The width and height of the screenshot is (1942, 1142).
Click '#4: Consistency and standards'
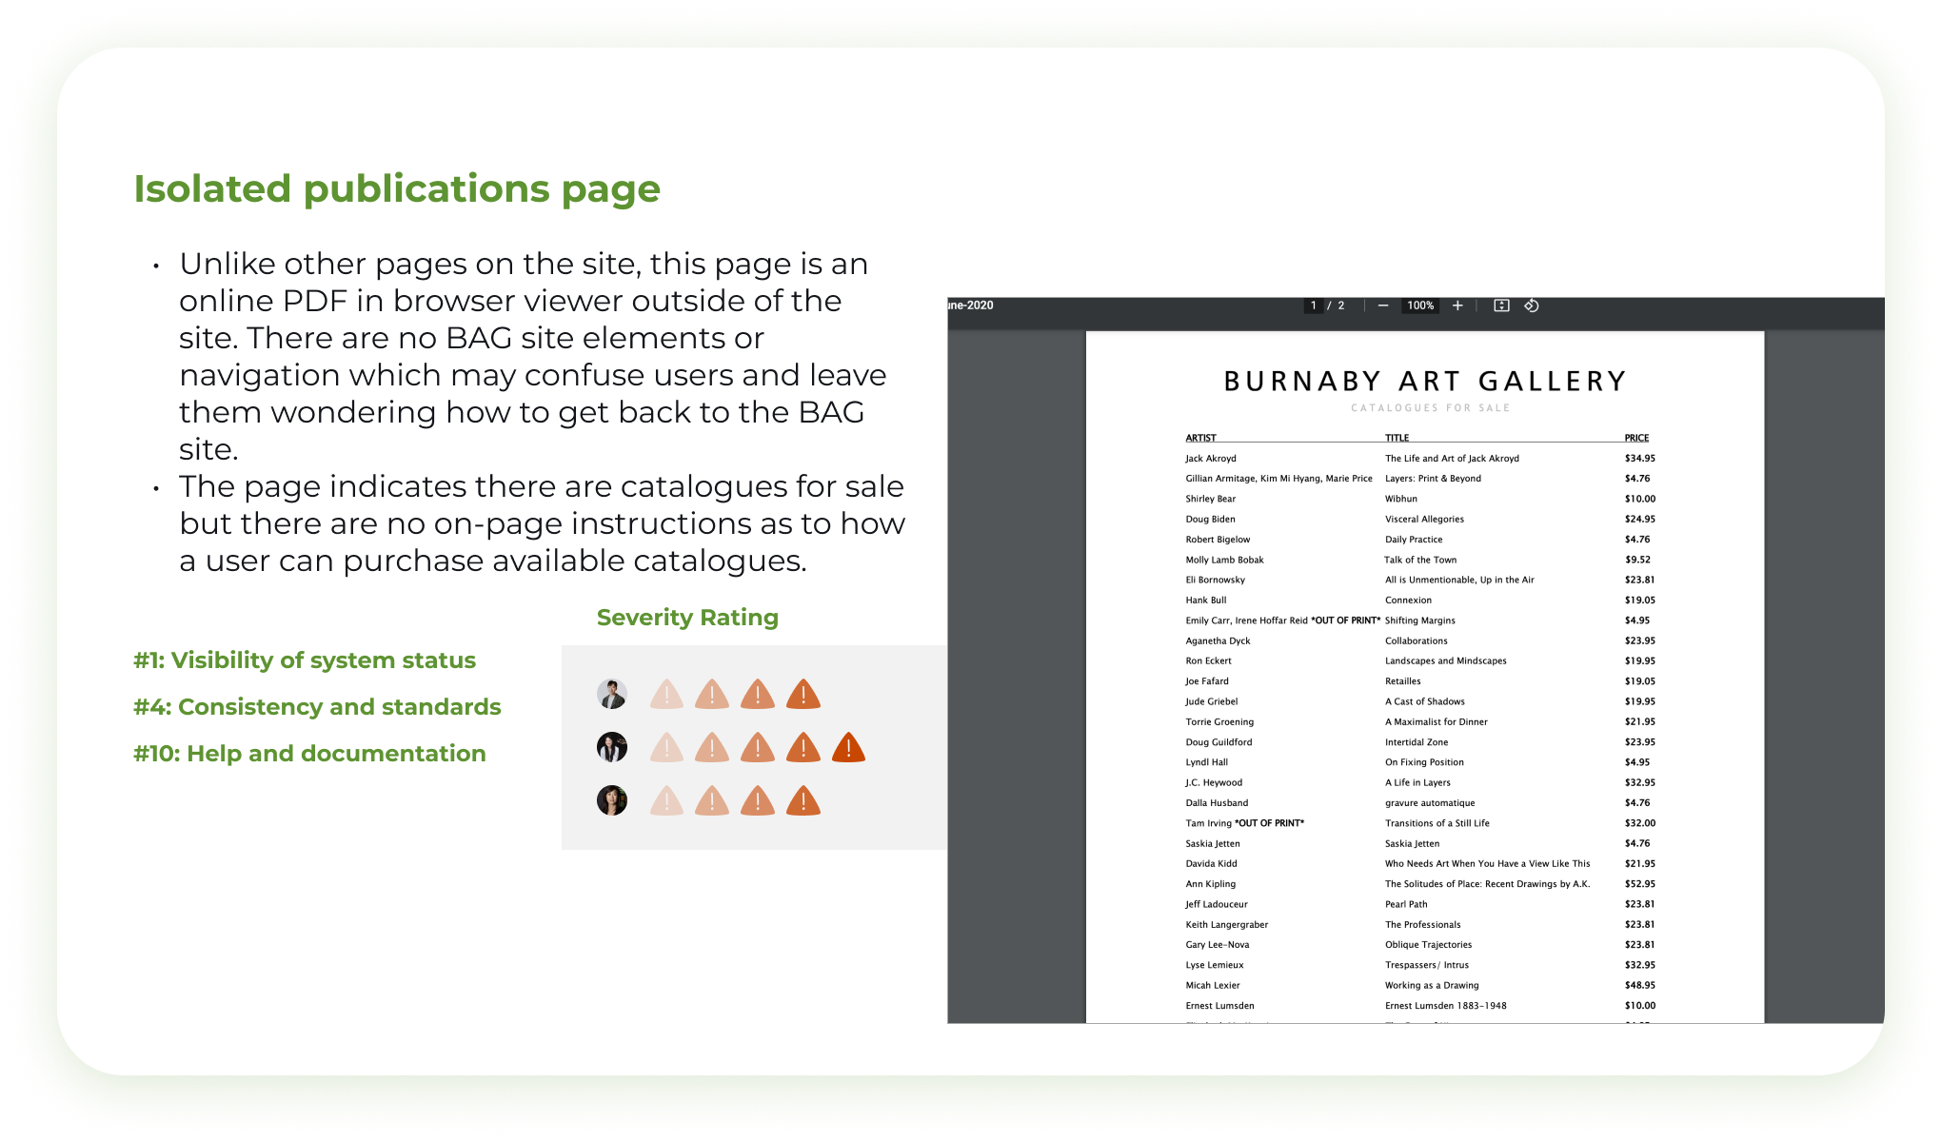(317, 707)
